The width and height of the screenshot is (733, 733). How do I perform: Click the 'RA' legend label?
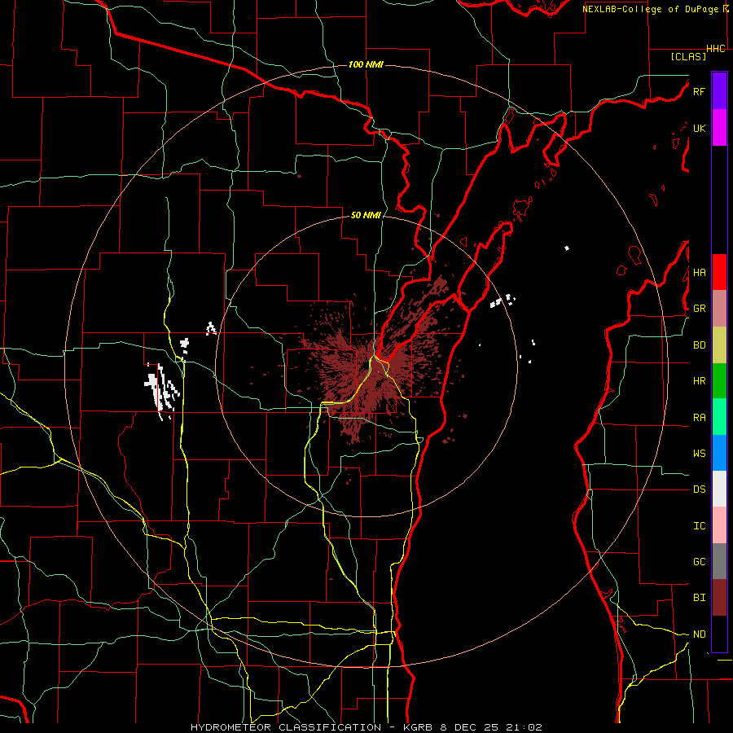(699, 417)
